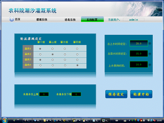Switch to the 消毒系统 tab
164x123 pixels.
[x=70, y=20]
